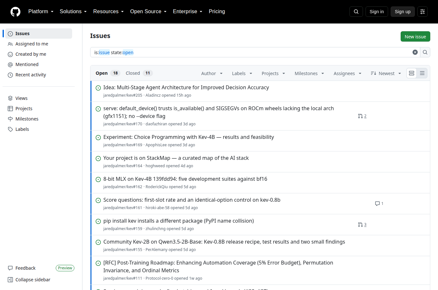Open the Projects filter dropdown
This screenshot has height=290, width=438.
click(x=273, y=73)
